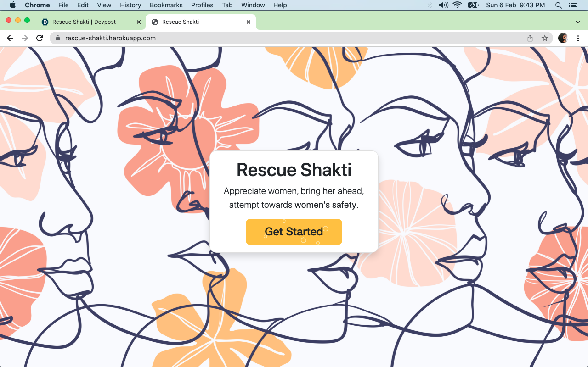Open the Bookmarks menu
The height and width of the screenshot is (367, 588).
click(x=166, y=5)
